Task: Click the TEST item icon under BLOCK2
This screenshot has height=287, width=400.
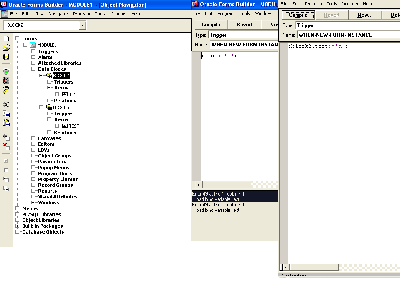Action: pos(65,94)
